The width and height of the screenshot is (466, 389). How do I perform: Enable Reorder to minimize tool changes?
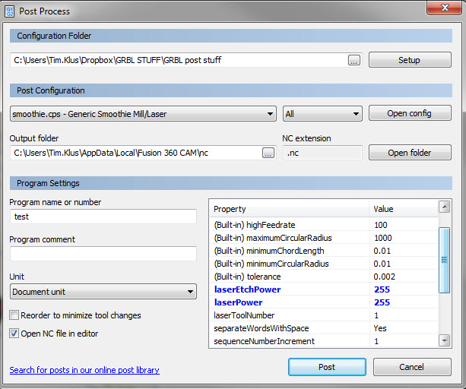tap(14, 315)
